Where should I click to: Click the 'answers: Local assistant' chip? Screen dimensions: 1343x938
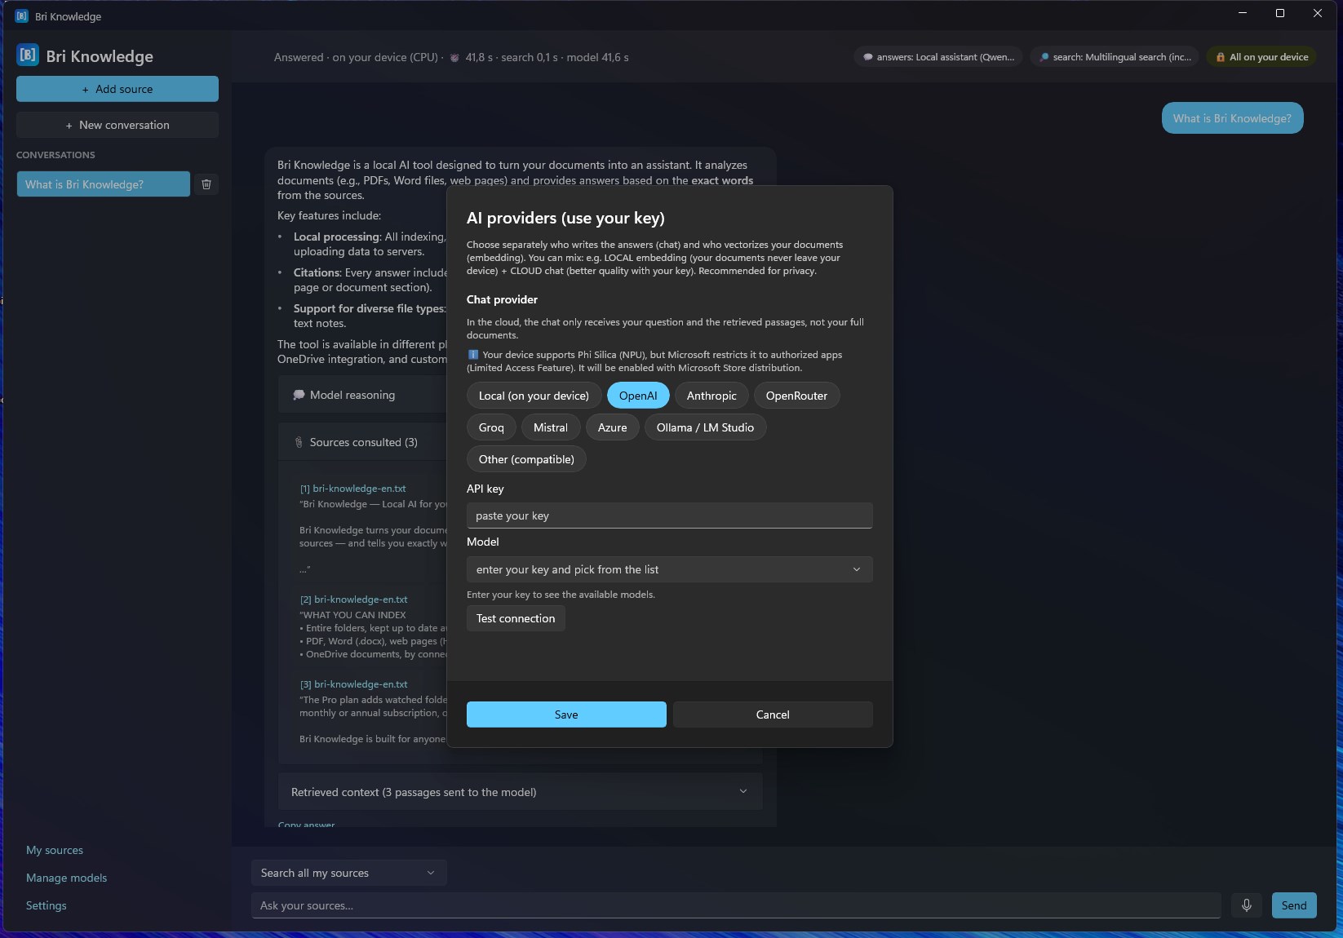pos(938,57)
